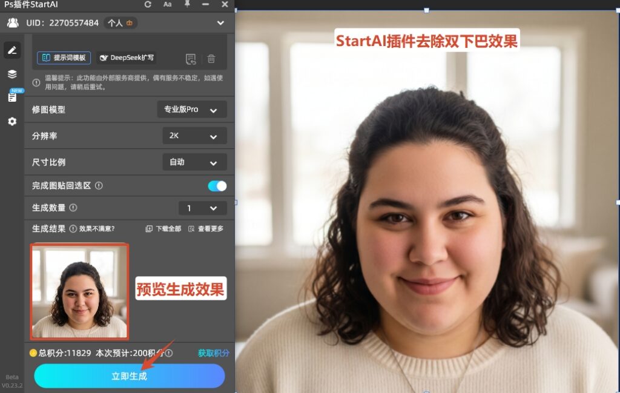Click the 立即生成 generate button

click(129, 376)
